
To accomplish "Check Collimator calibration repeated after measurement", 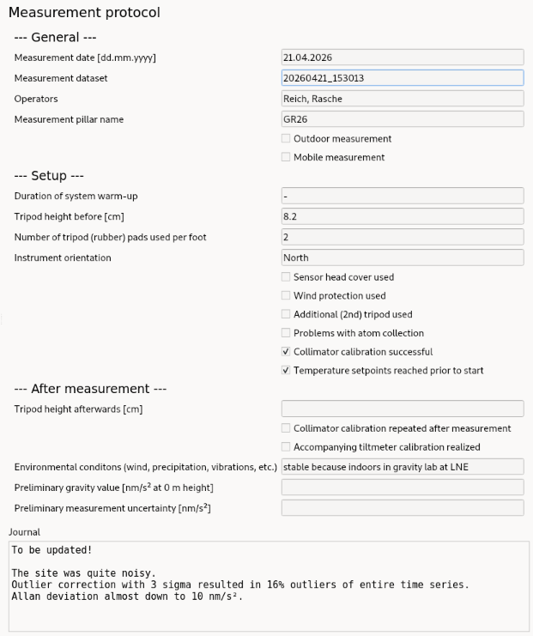I will tap(286, 428).
